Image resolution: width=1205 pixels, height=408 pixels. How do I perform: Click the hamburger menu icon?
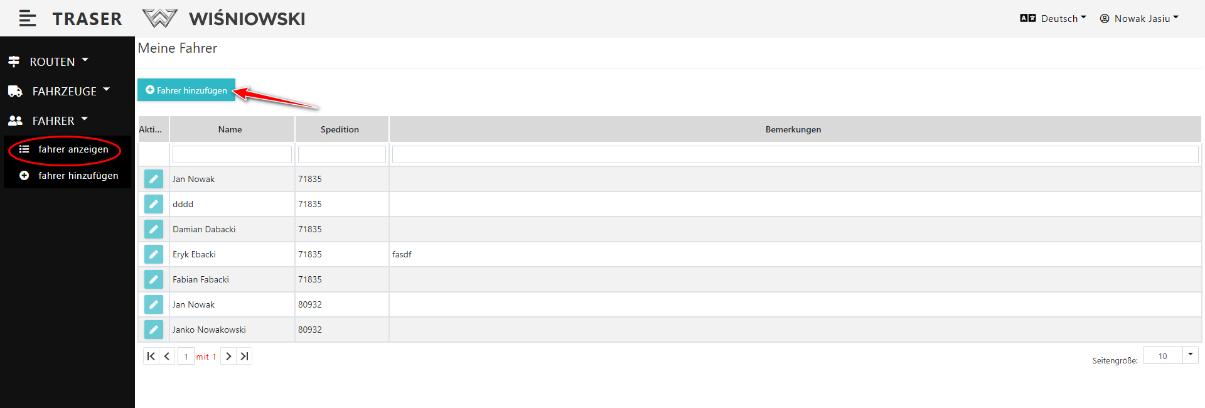(27, 19)
